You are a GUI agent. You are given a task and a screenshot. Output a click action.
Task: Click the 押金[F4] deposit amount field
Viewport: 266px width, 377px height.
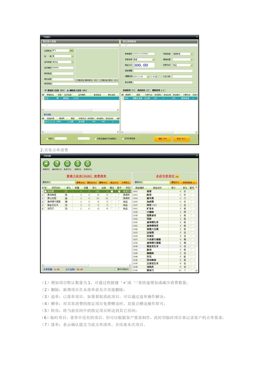point(144,65)
